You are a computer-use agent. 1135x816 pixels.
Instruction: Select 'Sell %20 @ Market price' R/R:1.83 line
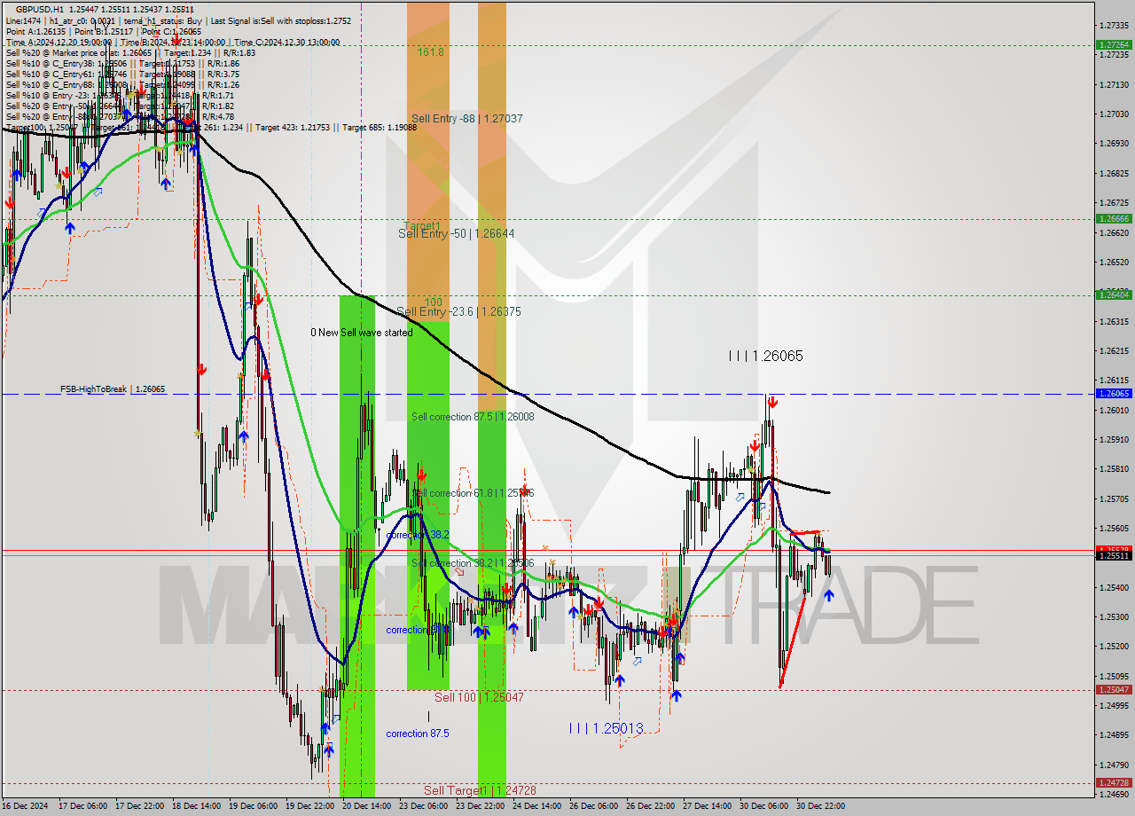pyautogui.click(x=130, y=52)
